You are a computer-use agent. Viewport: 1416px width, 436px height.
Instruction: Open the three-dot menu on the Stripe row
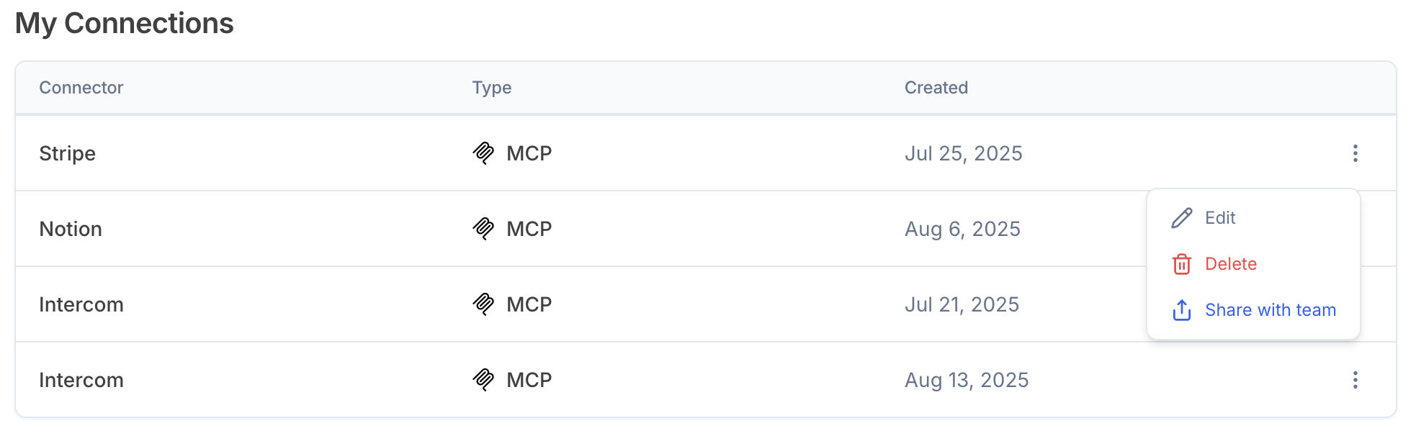click(x=1355, y=153)
